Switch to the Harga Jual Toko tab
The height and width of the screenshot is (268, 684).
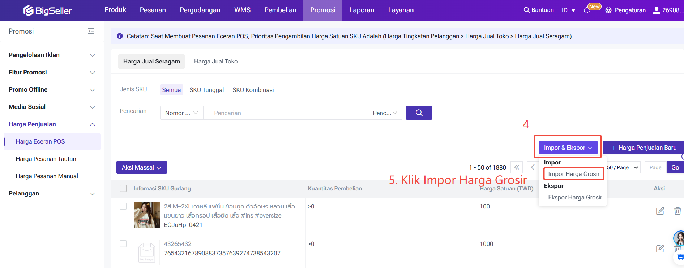216,61
